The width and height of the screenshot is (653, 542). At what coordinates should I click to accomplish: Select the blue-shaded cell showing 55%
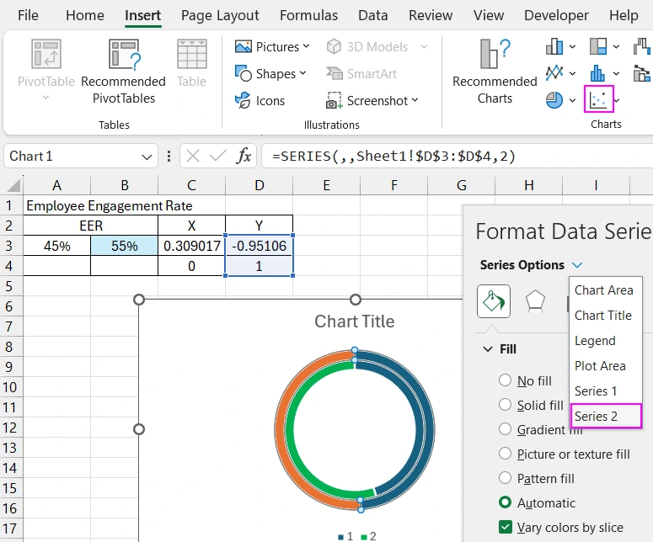coord(124,246)
